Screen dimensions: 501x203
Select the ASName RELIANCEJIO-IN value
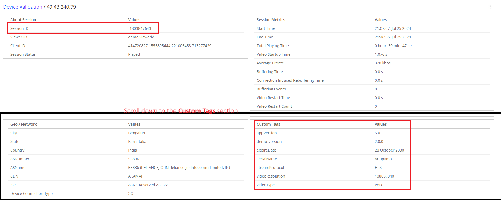tap(179, 168)
